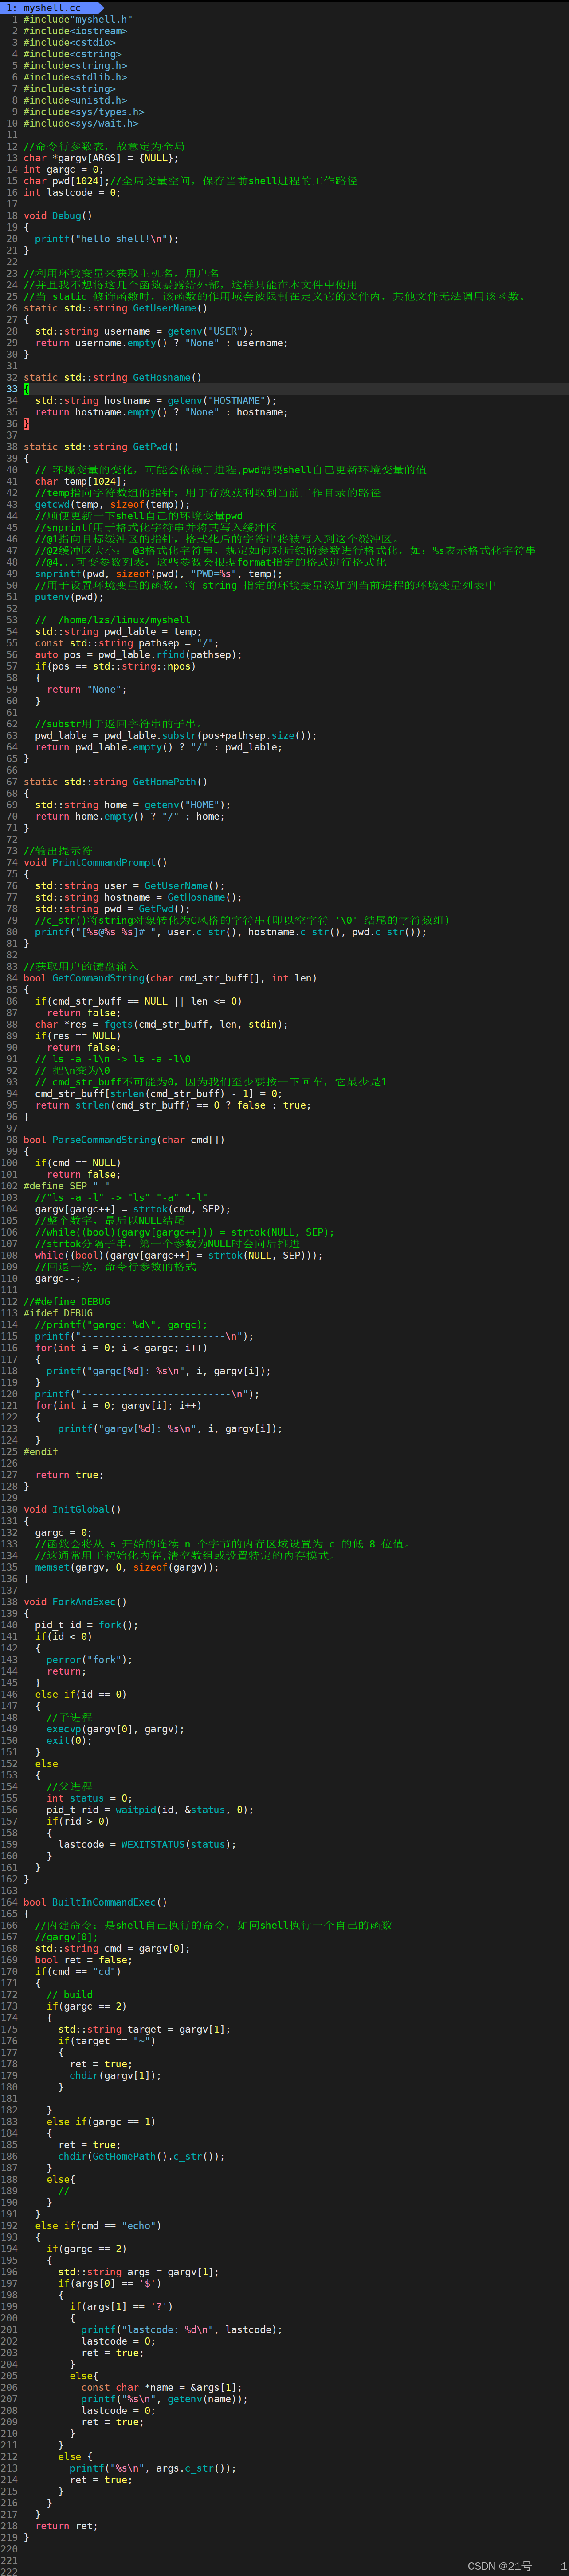Click the "if(args[1] == '?')" condition

click(122, 2306)
